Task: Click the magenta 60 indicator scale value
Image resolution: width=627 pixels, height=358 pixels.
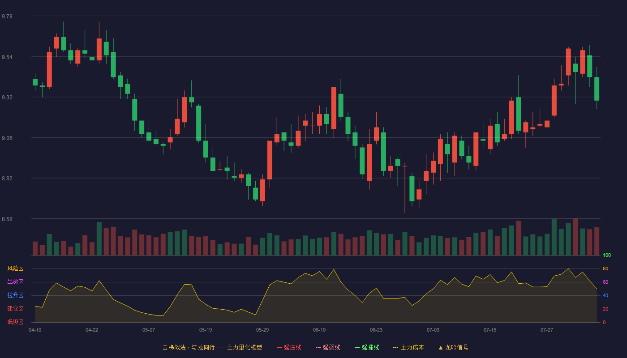Action: point(606,282)
